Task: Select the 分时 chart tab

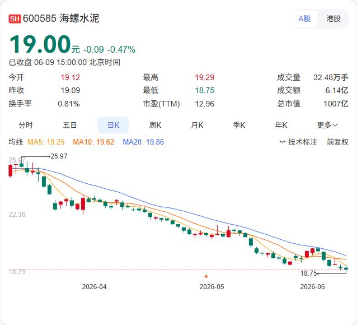Action: 26,125
